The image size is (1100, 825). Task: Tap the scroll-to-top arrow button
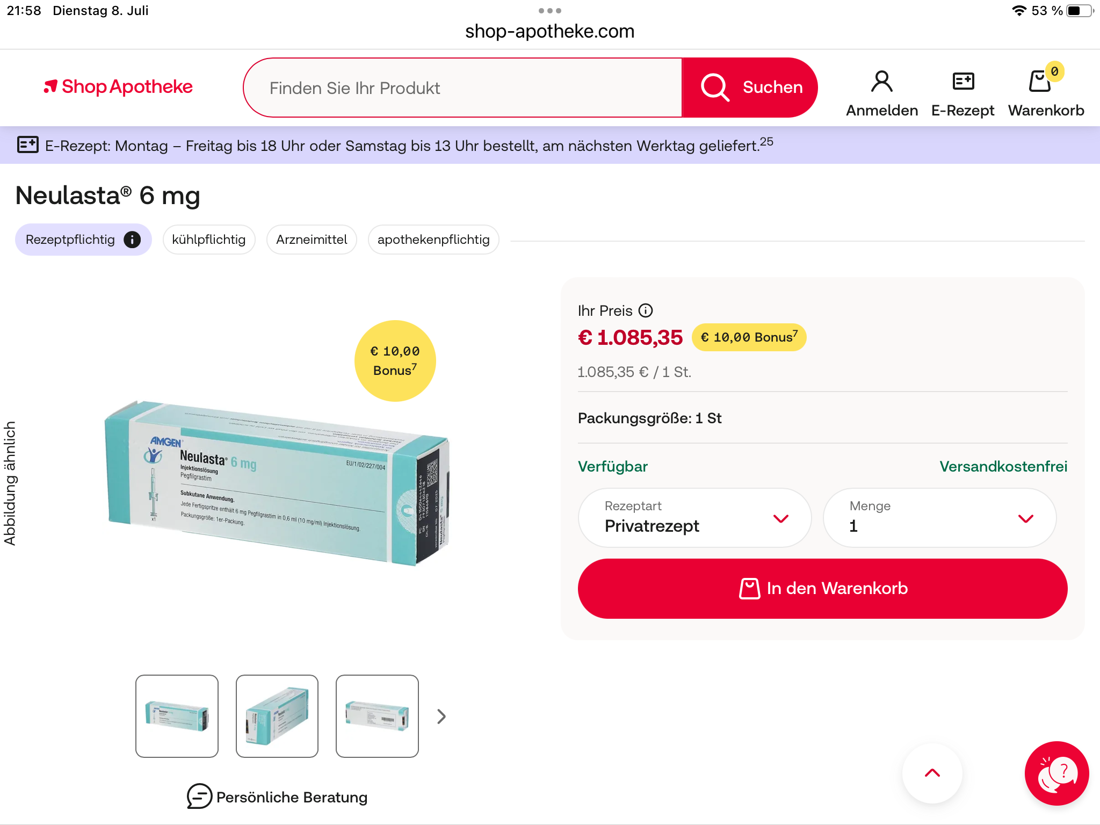pos(932,773)
